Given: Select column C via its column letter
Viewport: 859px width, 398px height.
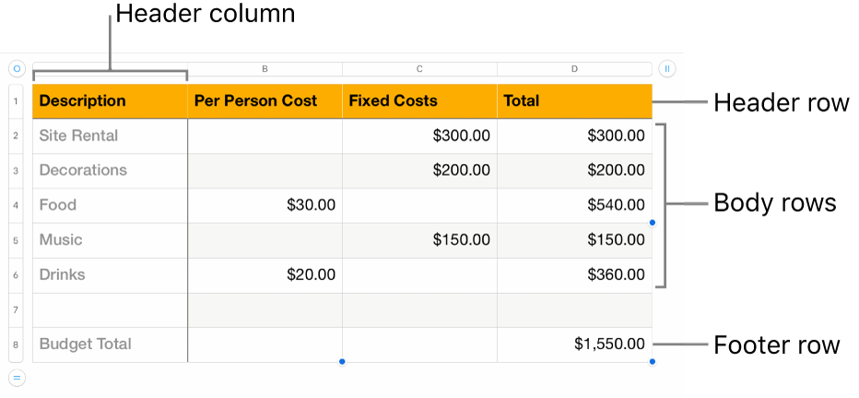Looking at the screenshot, I should pyautogui.click(x=419, y=69).
